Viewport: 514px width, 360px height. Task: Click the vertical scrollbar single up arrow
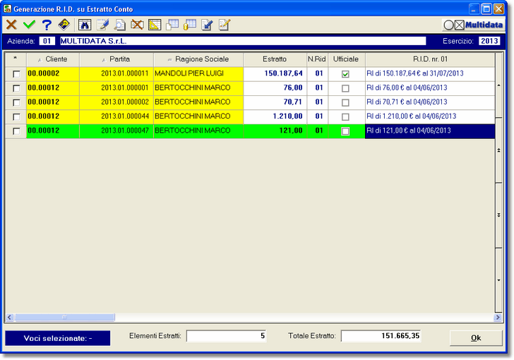point(498,85)
